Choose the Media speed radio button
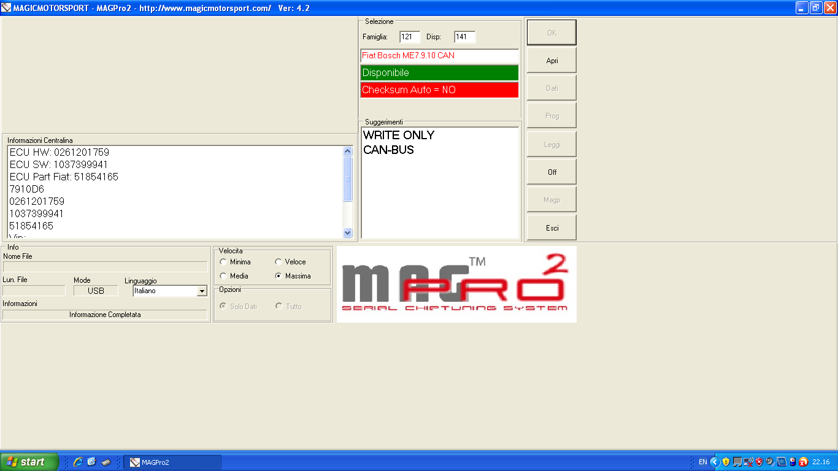The image size is (838, 471). click(x=223, y=276)
